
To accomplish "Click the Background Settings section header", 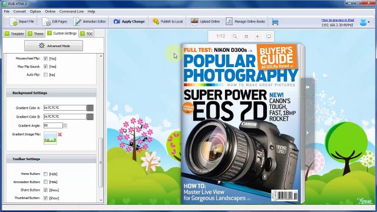I will tap(51, 93).
